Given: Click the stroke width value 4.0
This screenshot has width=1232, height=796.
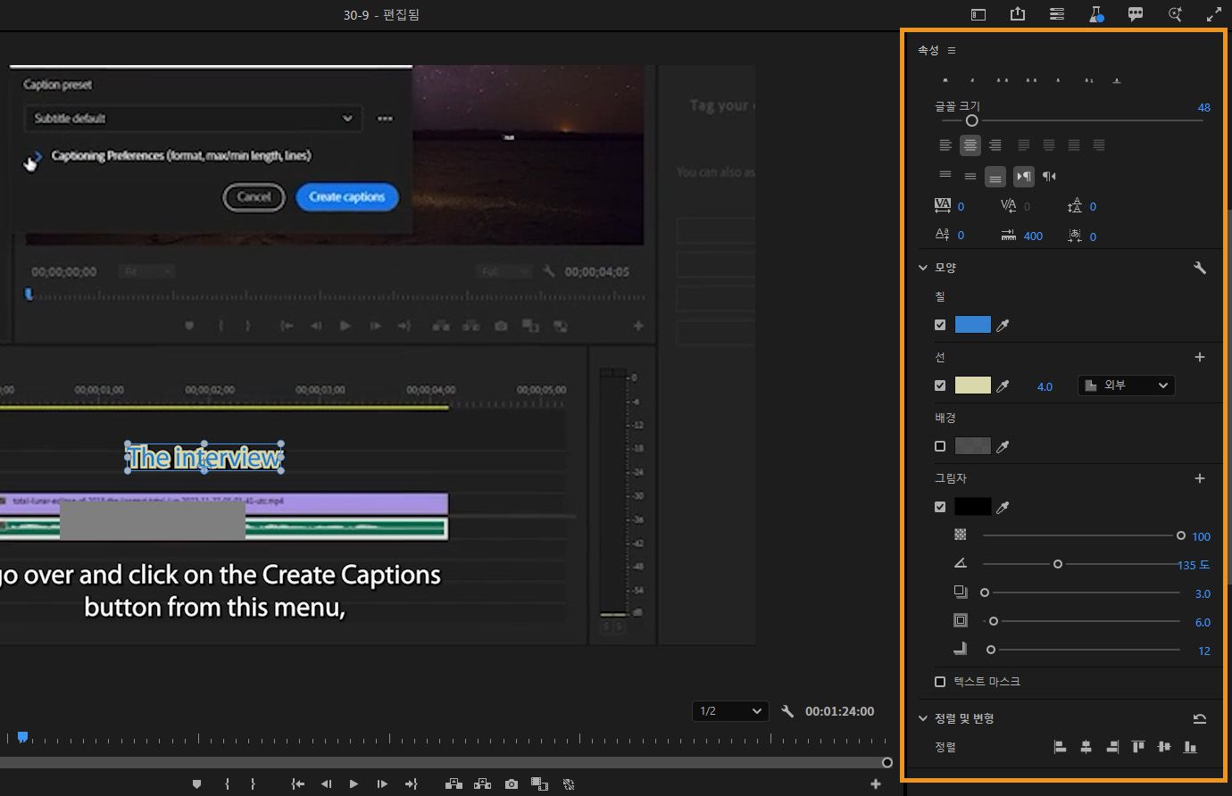Looking at the screenshot, I should (x=1045, y=386).
